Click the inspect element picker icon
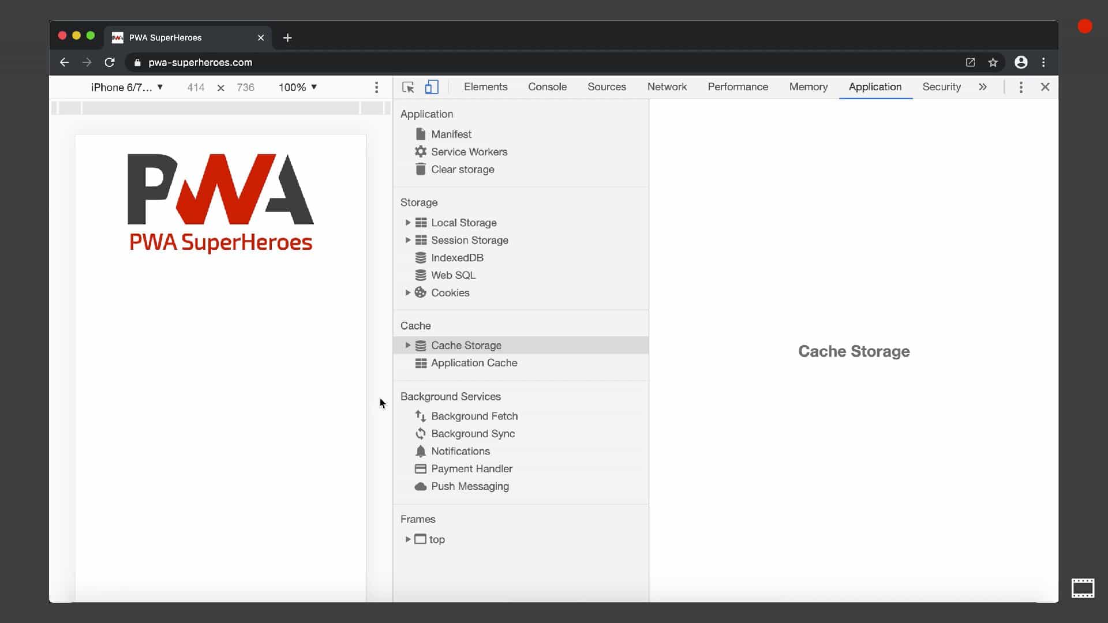The width and height of the screenshot is (1108, 623). pos(408,87)
